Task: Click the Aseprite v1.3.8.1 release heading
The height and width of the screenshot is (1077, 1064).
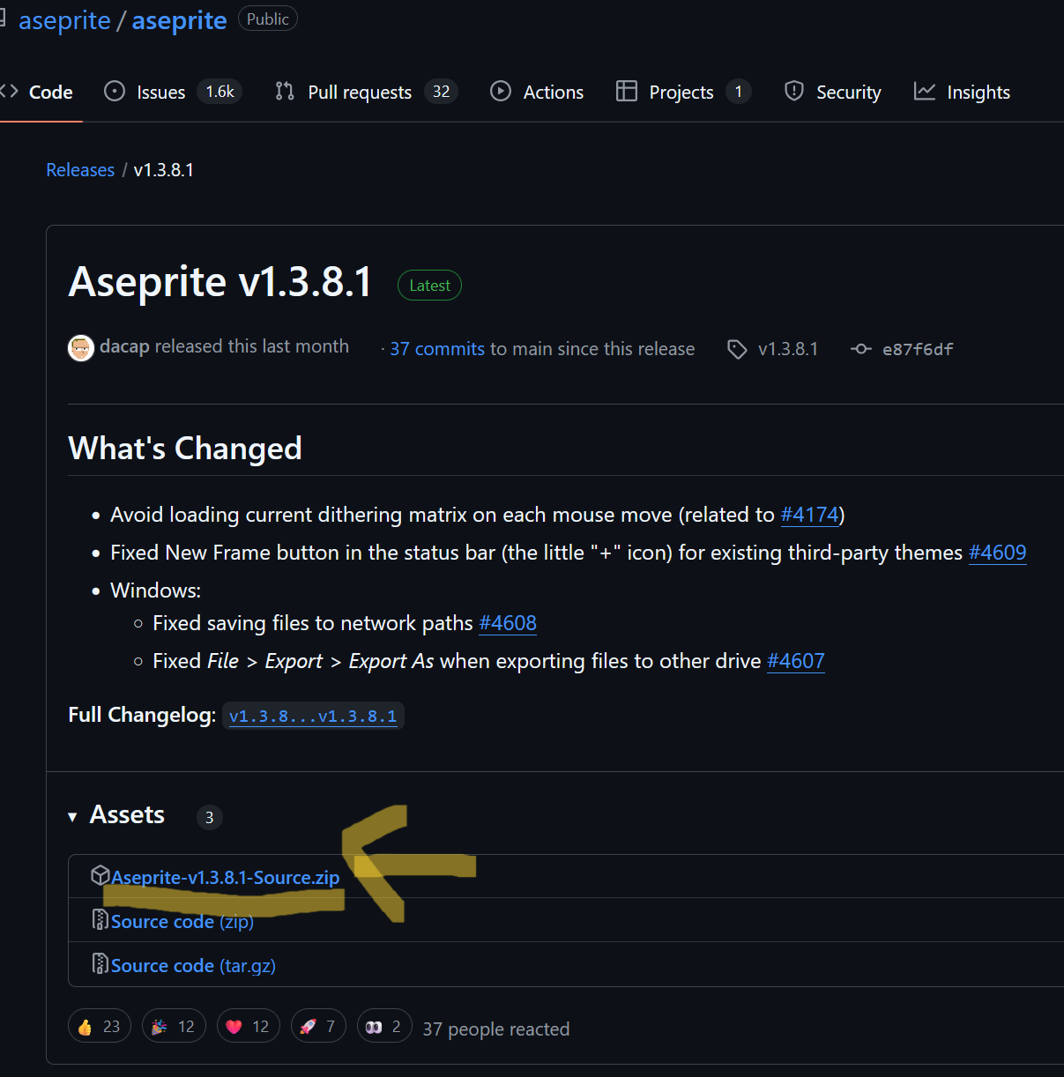Action: coord(220,282)
